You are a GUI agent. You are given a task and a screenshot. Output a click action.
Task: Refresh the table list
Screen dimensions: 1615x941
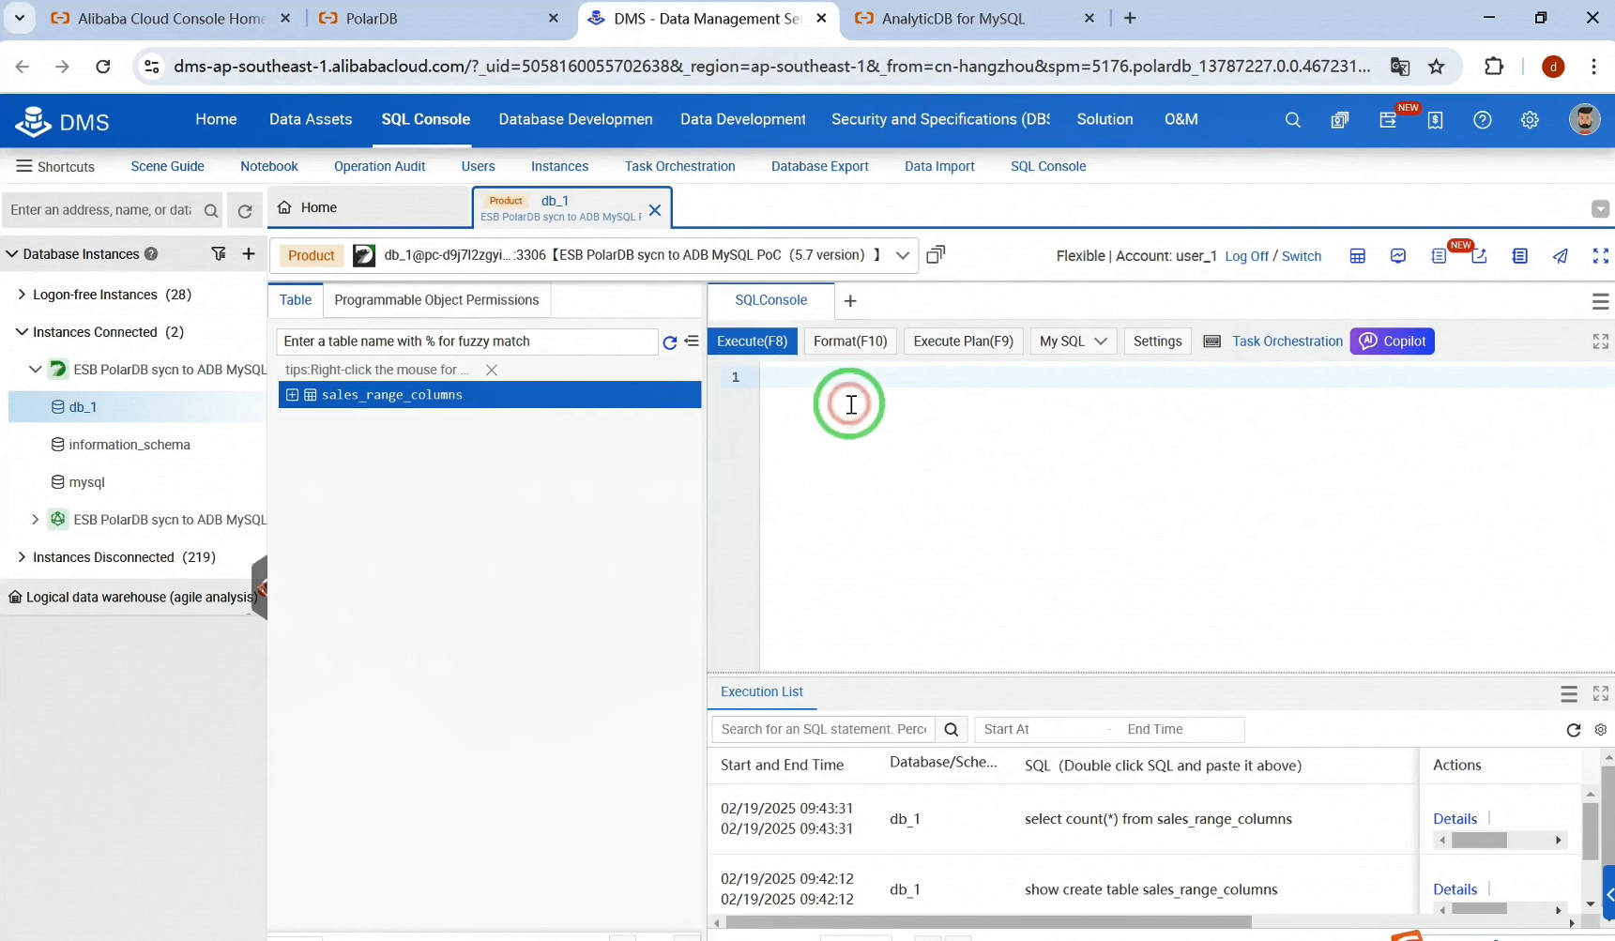[x=670, y=342]
